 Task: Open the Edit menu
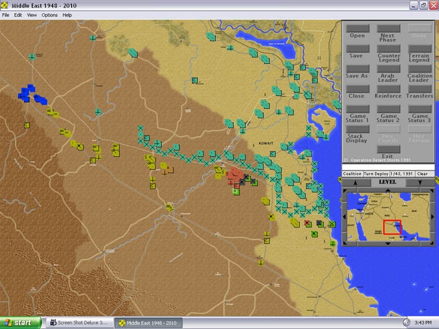pyautogui.click(x=18, y=15)
